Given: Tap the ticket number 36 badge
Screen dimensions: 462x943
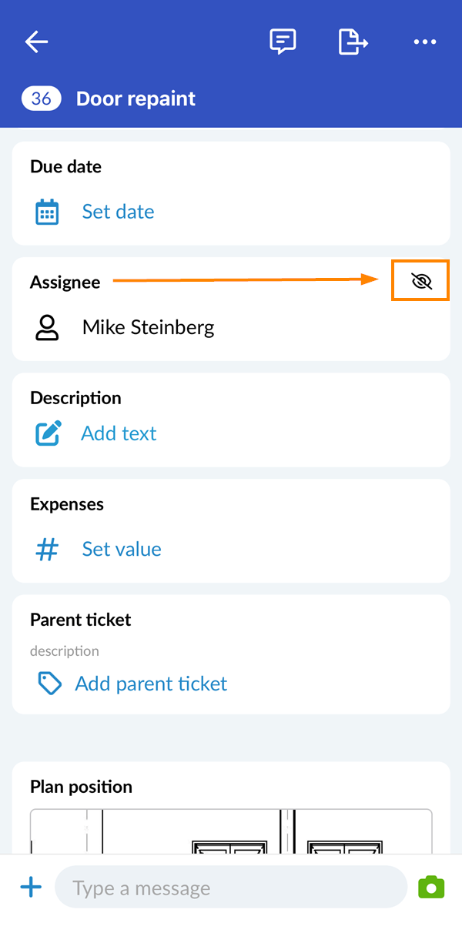Looking at the screenshot, I should click(42, 99).
